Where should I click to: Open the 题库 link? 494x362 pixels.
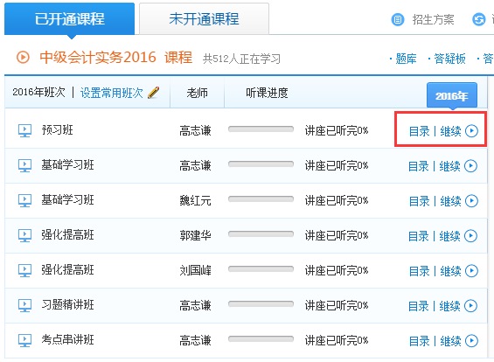coord(406,59)
